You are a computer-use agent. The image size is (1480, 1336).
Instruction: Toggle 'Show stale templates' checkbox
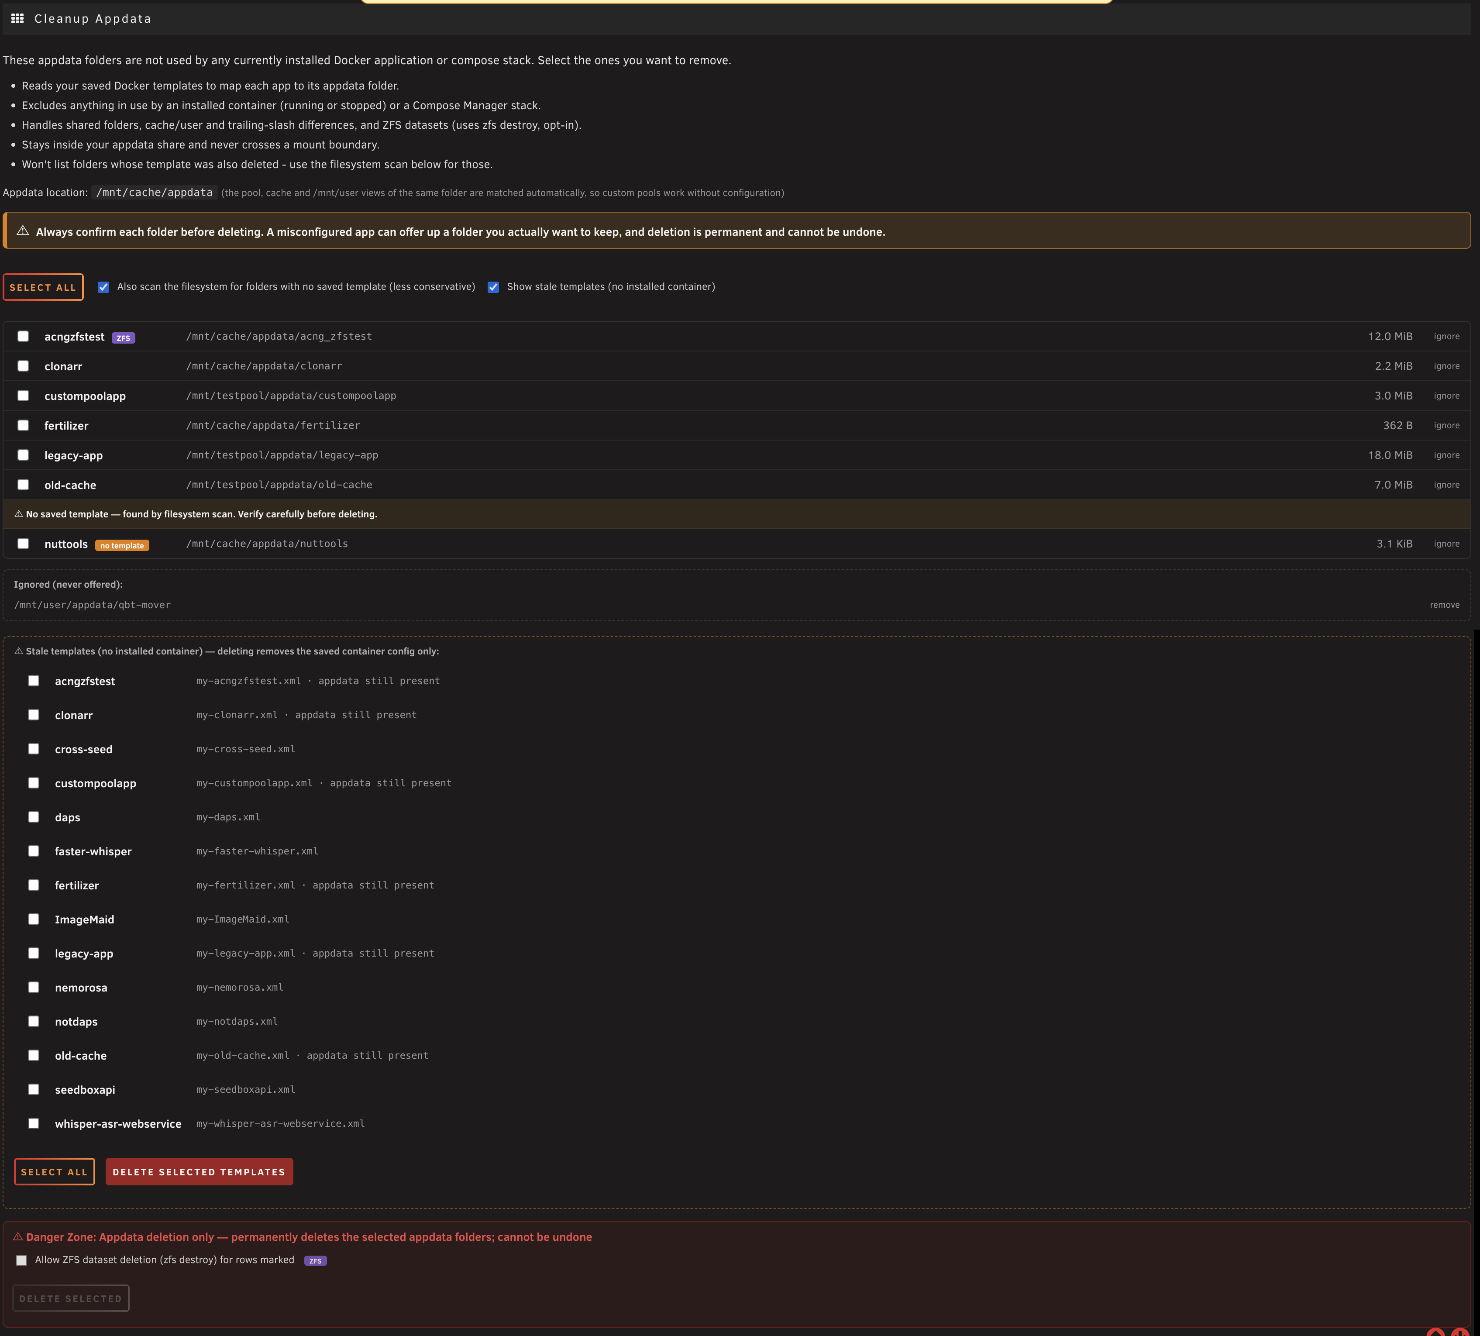pyautogui.click(x=493, y=287)
